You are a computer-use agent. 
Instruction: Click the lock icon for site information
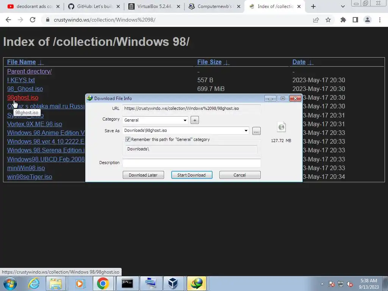click(48, 20)
